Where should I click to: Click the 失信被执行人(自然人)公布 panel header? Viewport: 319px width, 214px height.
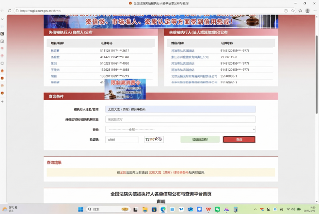(101, 32)
